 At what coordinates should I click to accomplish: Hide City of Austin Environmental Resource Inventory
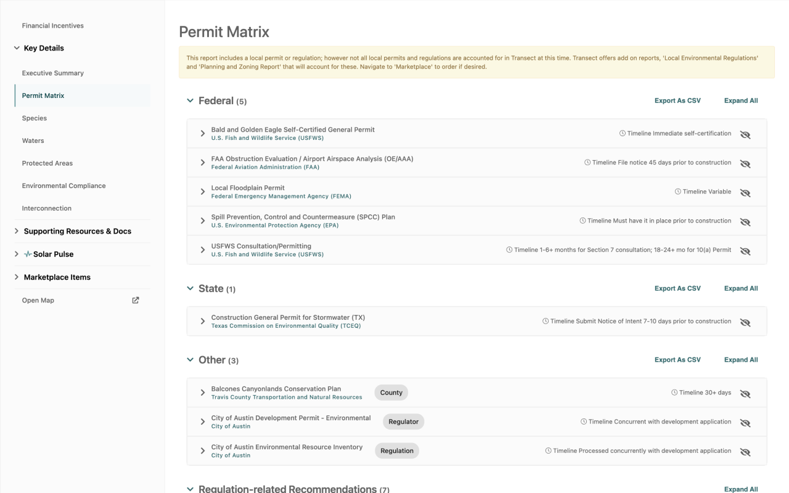(x=745, y=452)
